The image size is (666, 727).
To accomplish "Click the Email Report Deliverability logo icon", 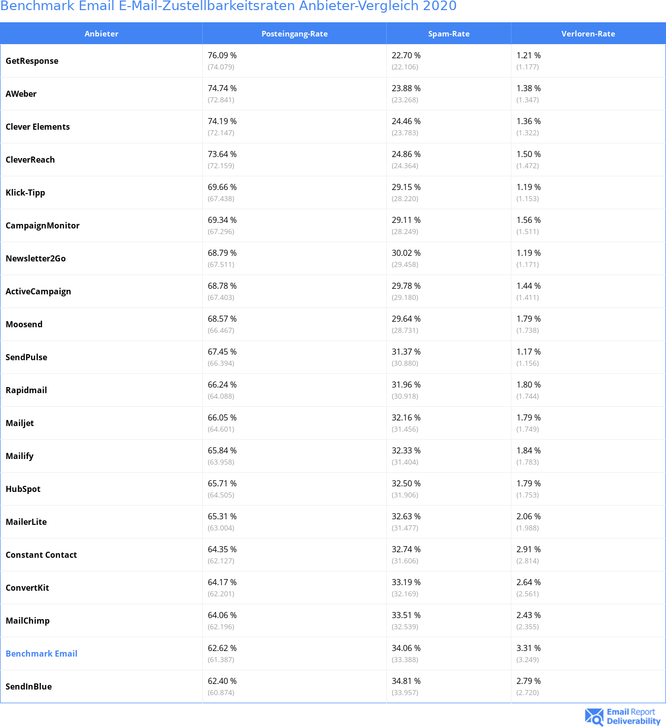I will tap(594, 716).
